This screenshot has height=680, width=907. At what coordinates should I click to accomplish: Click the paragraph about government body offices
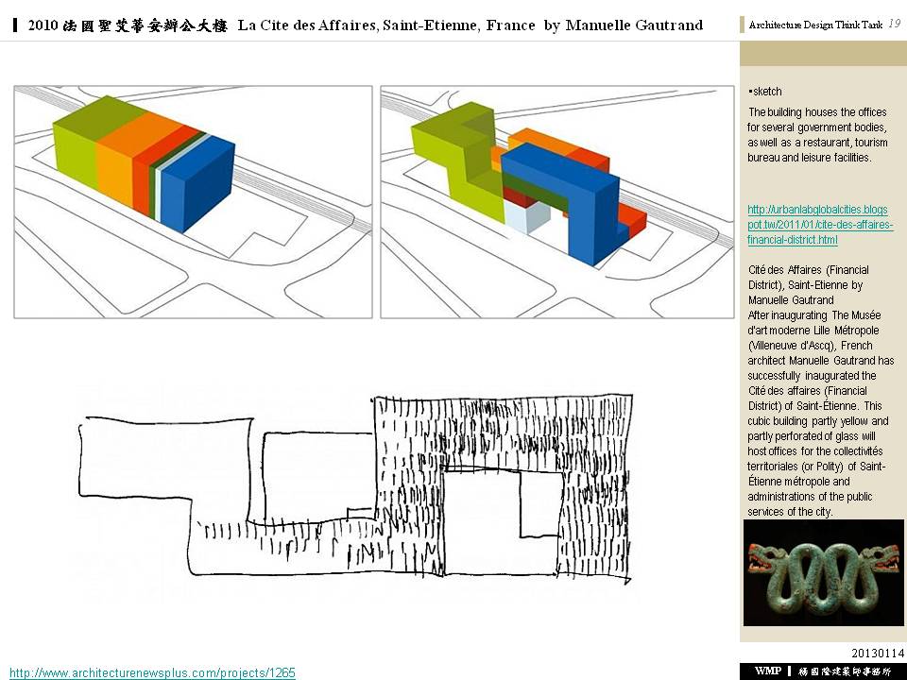(818, 134)
